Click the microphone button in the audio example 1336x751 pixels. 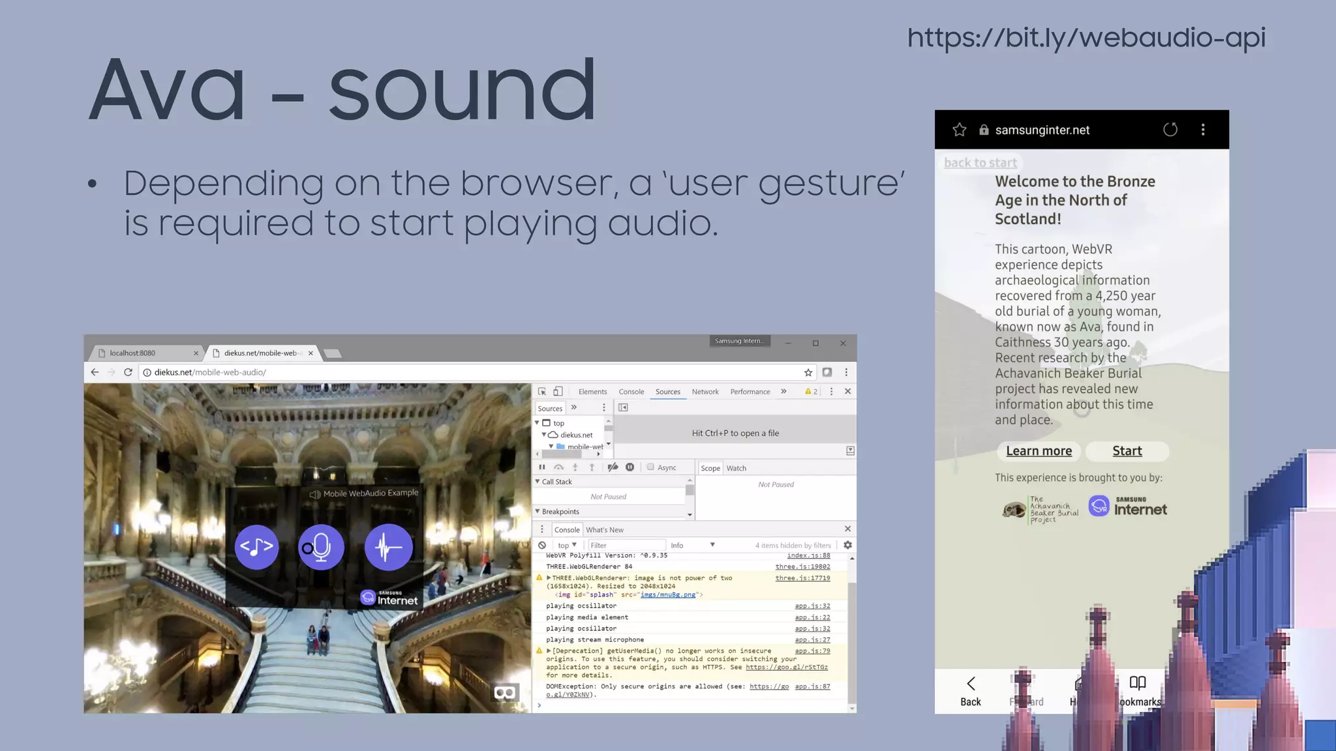[321, 547]
